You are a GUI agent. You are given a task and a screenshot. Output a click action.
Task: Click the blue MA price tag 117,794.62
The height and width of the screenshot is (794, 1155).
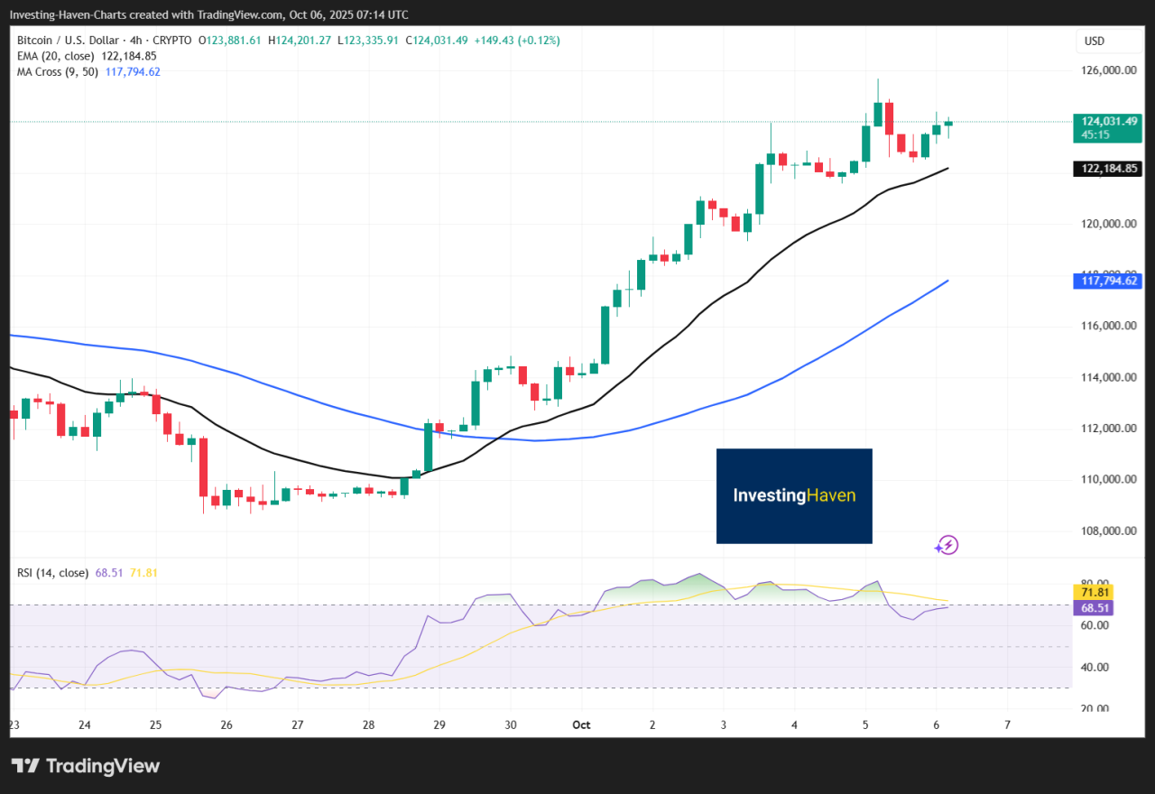click(1106, 282)
